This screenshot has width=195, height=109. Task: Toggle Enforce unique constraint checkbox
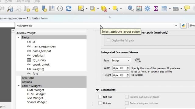[127, 103]
